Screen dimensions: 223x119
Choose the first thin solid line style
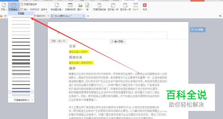[x=21, y=17]
